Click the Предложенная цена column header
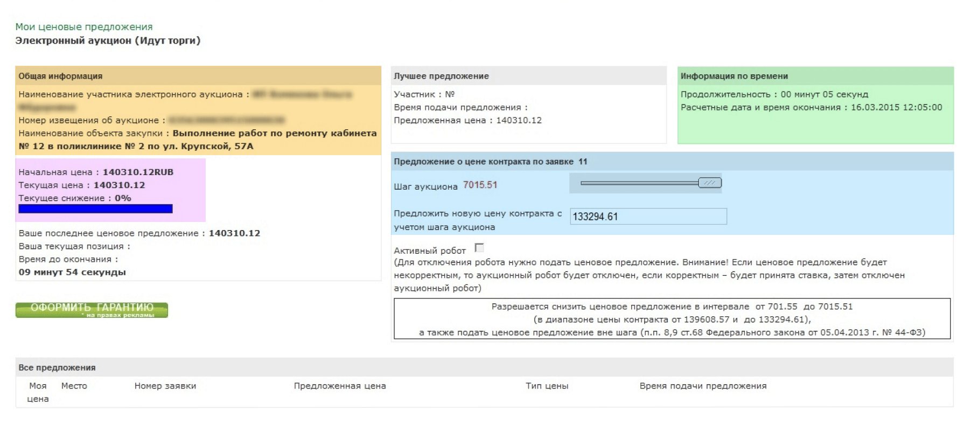964x431 pixels. (339, 386)
